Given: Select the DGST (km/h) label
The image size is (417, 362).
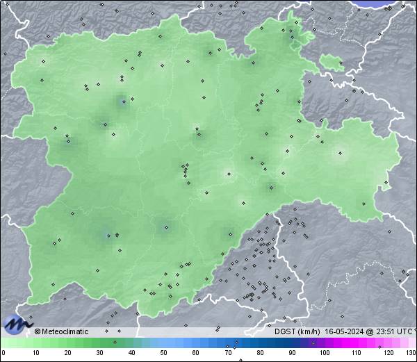Looking at the screenshot, I should (297, 331).
